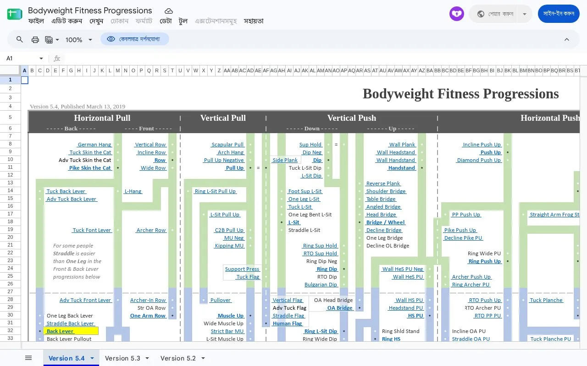The width and height of the screenshot is (587, 366).
Task: Open the দেখুন menu
Action: point(96,21)
